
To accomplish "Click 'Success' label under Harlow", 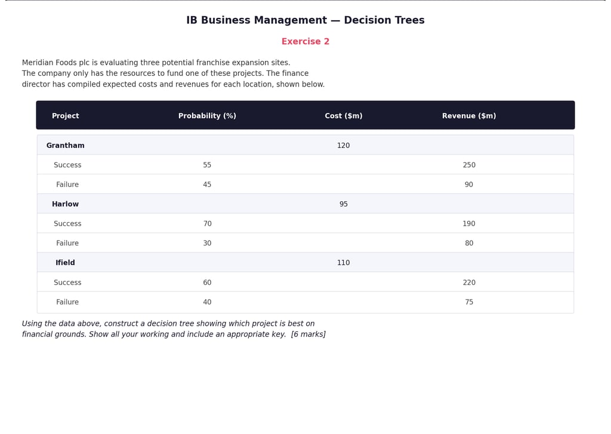I will click(x=67, y=223).
